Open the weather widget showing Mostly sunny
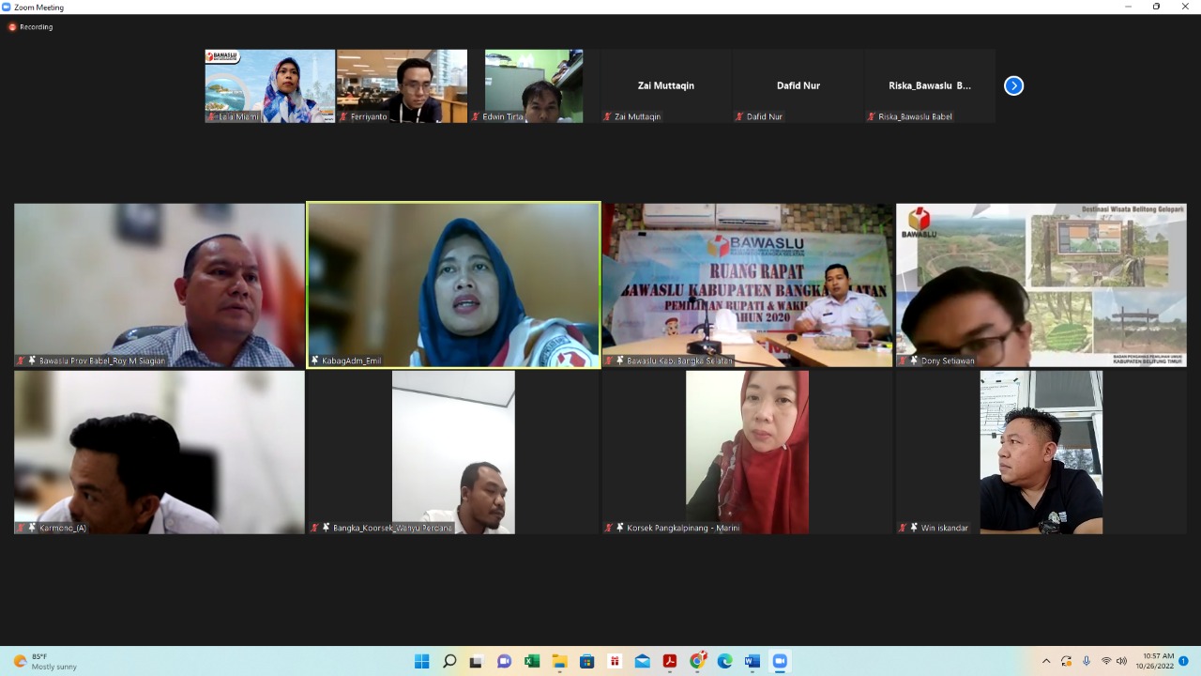The image size is (1201, 676). coord(45,661)
